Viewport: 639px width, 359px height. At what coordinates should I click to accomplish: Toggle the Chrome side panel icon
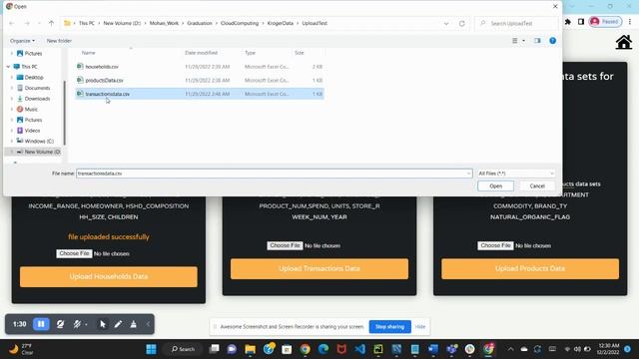(581, 22)
